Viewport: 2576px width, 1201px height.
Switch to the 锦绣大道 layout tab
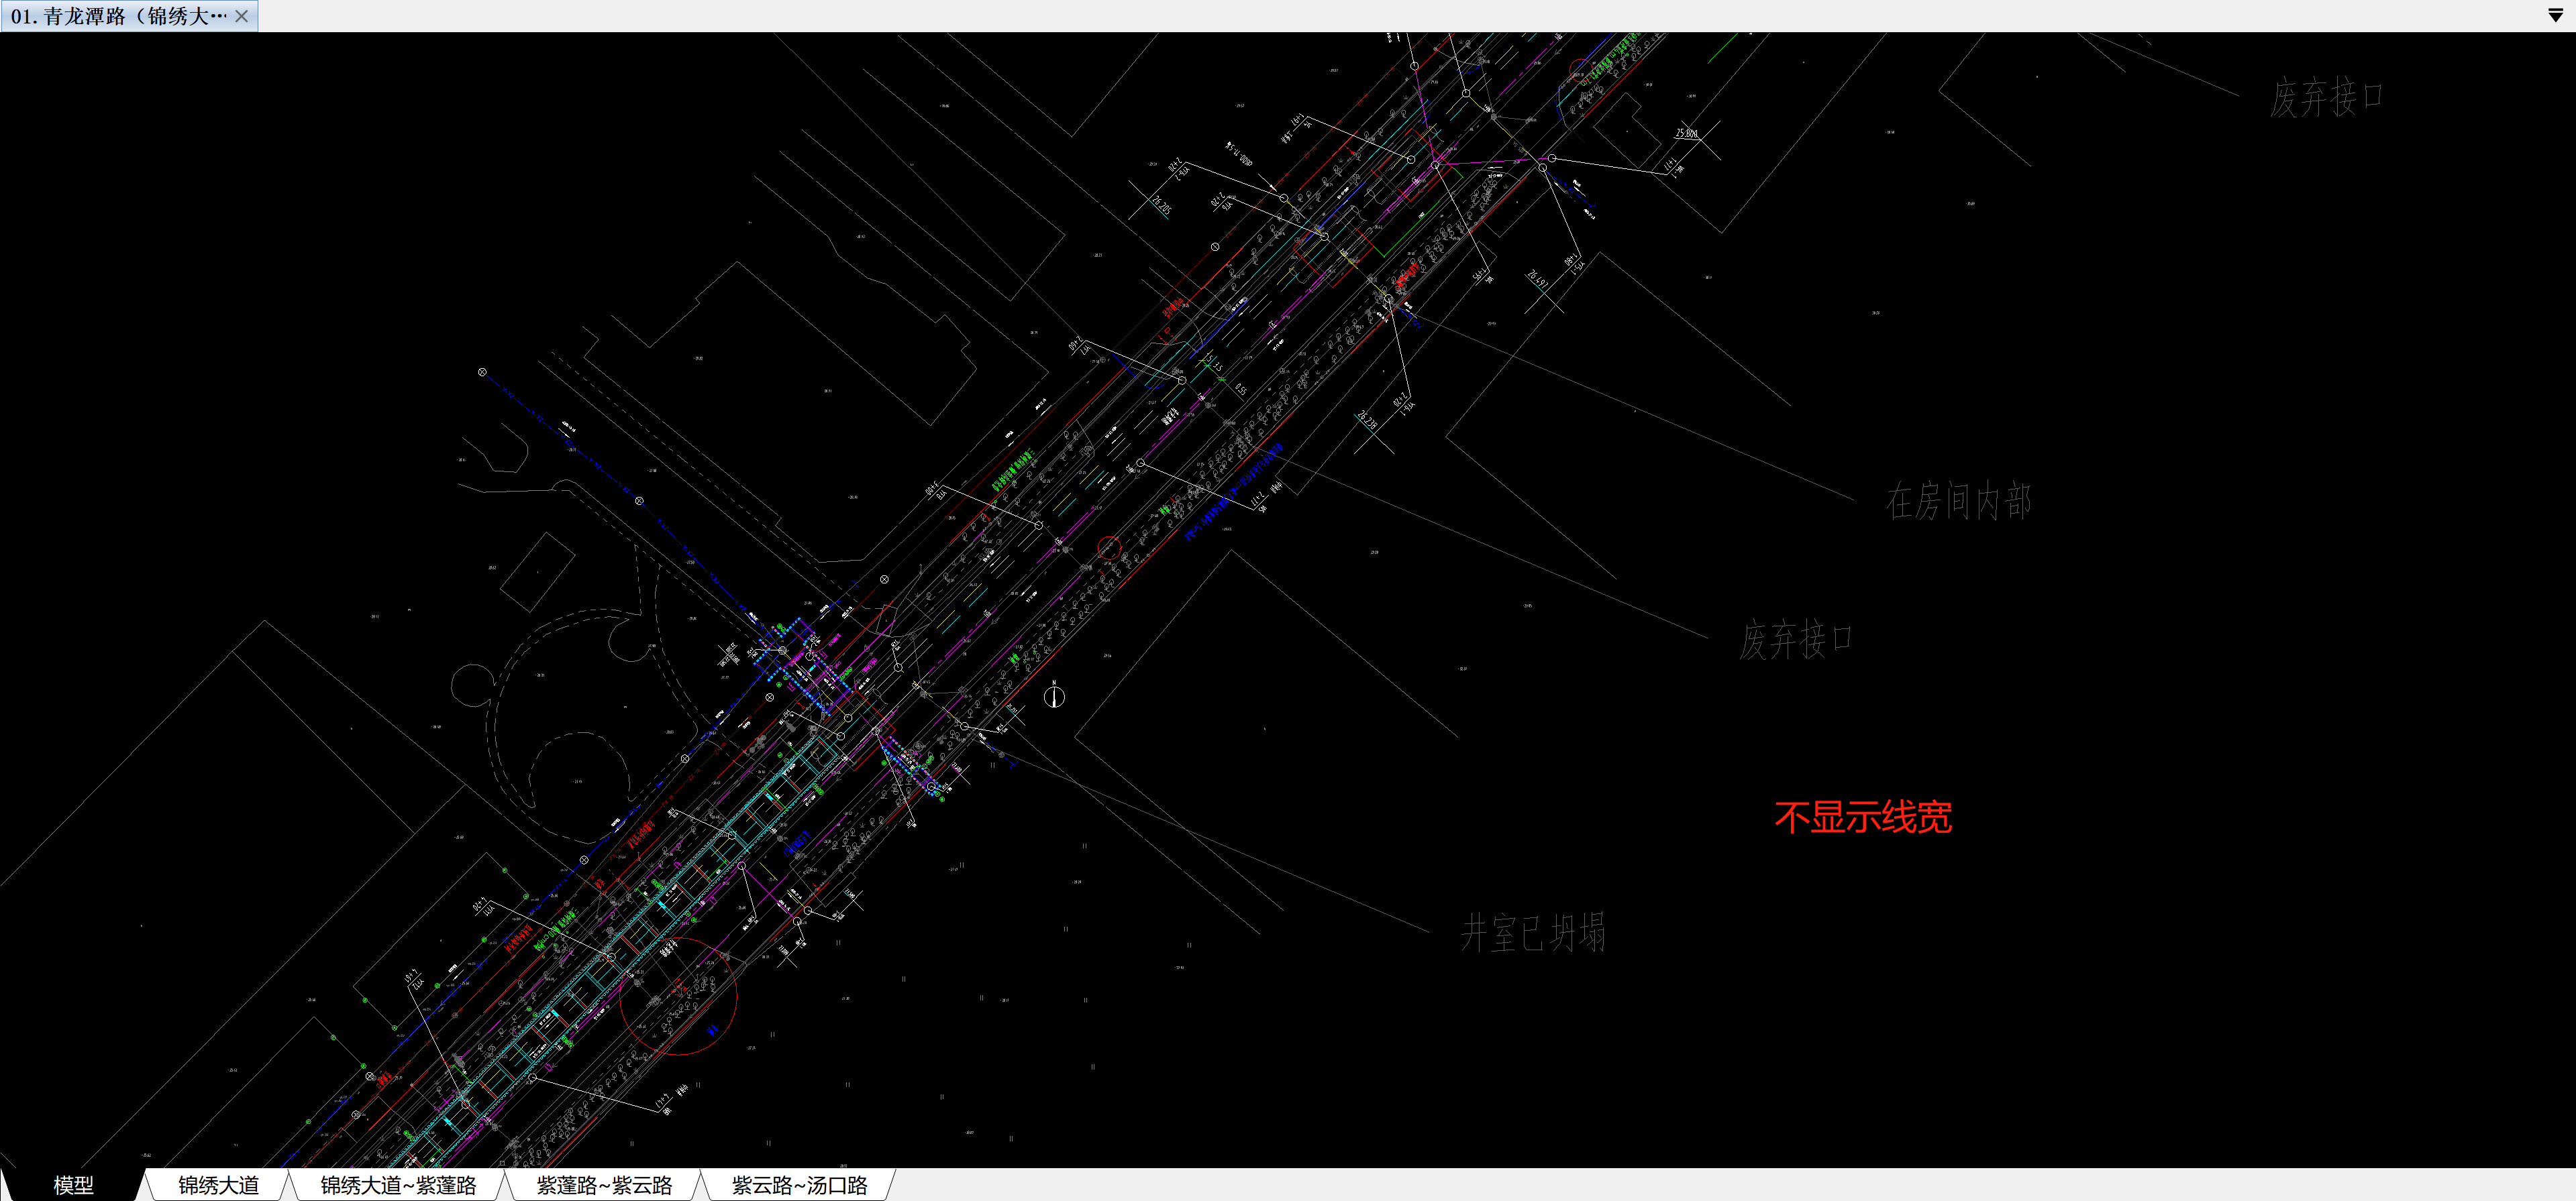[218, 1185]
